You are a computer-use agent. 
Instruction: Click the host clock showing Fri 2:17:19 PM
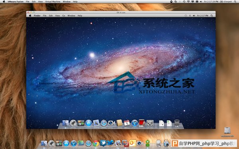click(x=211, y=2)
